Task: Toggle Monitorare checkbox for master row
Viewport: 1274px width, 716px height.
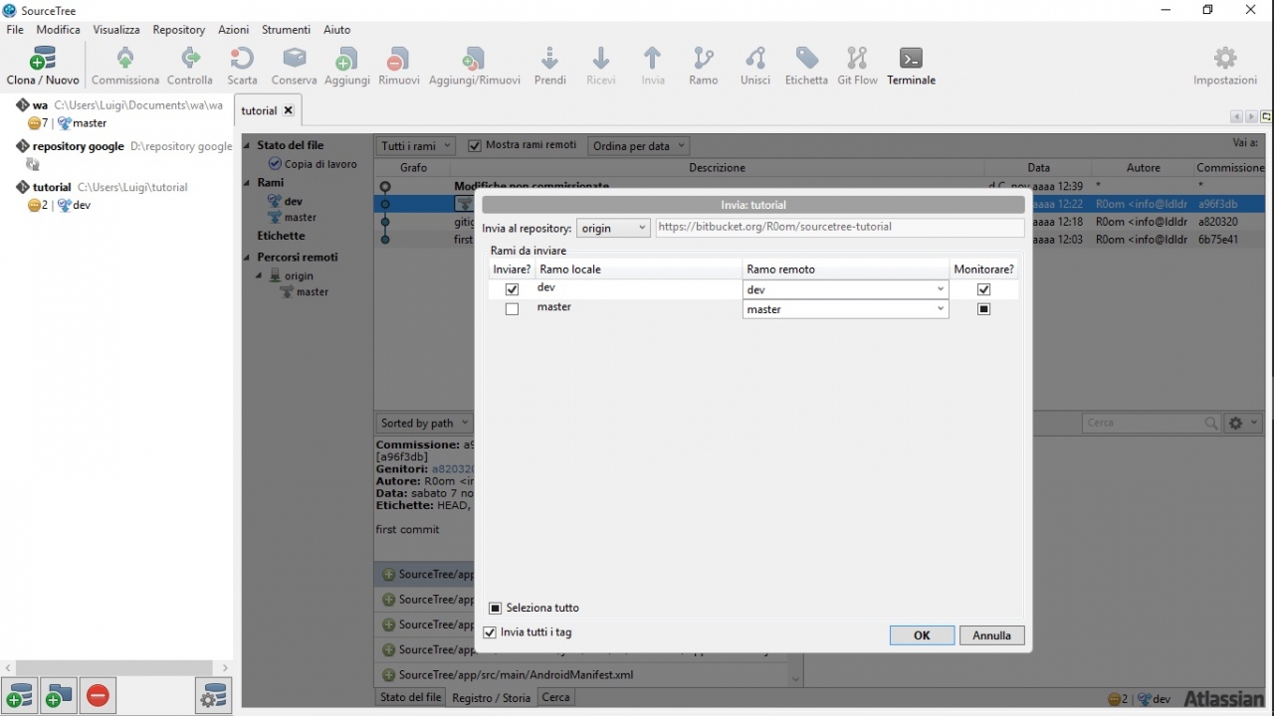Action: coord(984,309)
